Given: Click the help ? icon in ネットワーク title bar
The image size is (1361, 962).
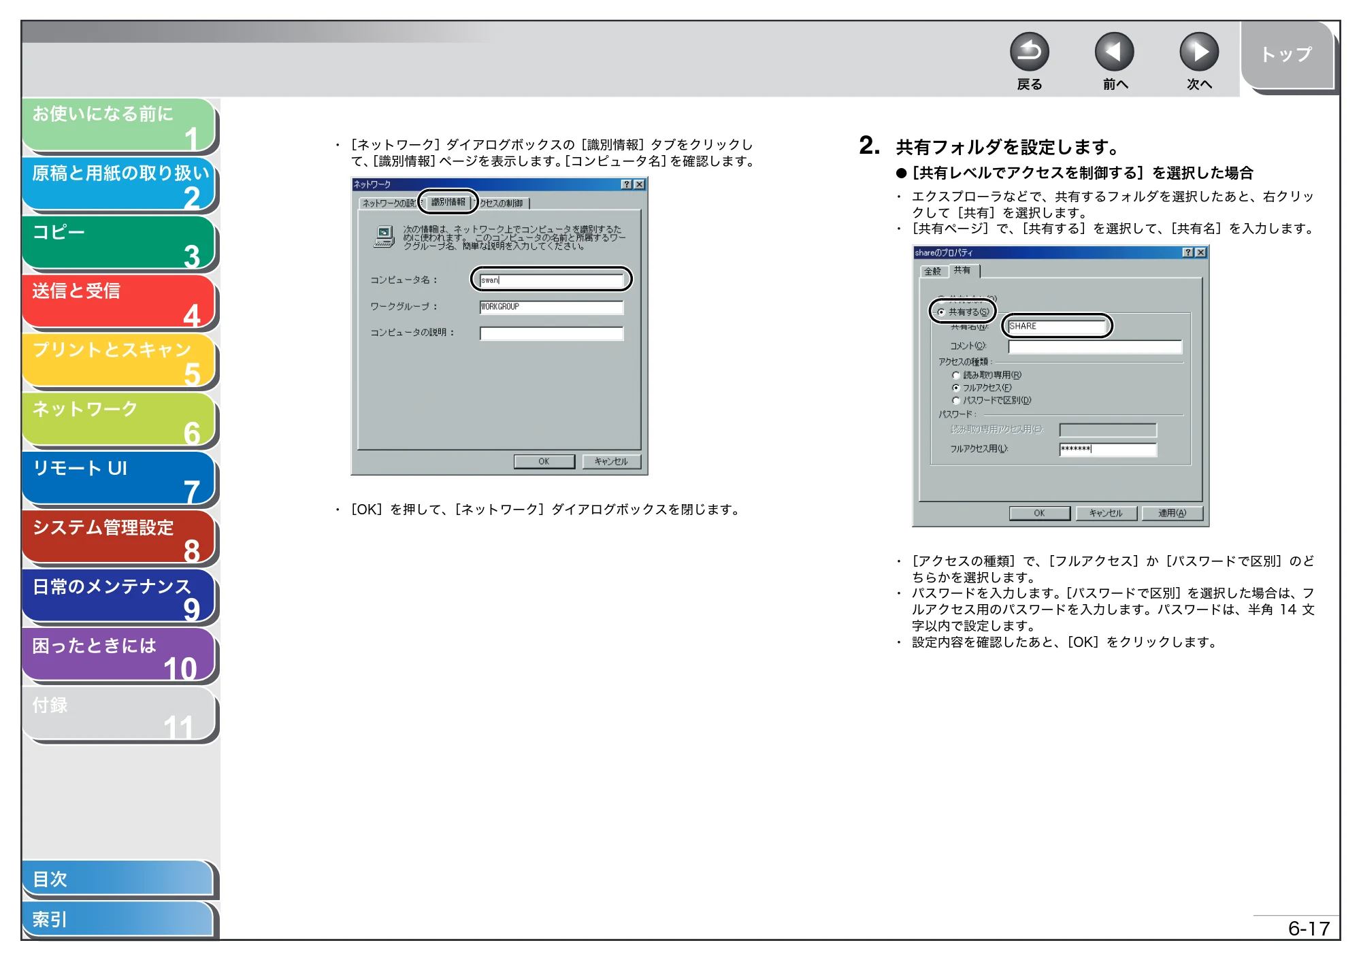Looking at the screenshot, I should click(x=627, y=184).
